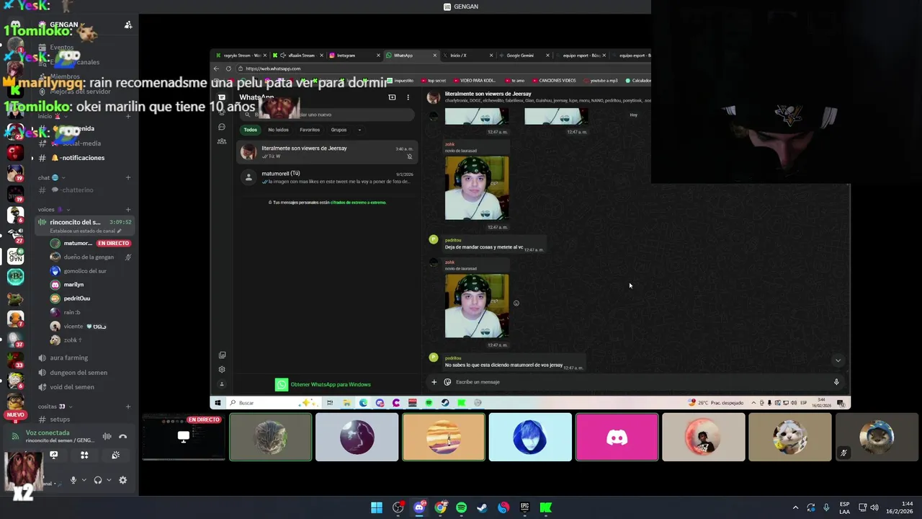Open soundboard button in voice panel
Screen dimensions: 922x519
tap(115, 455)
